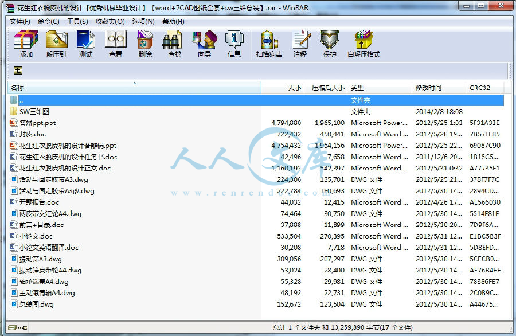
Task: Click packed size value 123,504
Action: pos(332,304)
